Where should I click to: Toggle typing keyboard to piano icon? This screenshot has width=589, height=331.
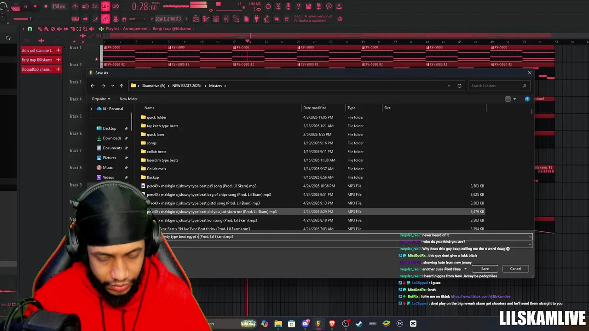(75, 19)
